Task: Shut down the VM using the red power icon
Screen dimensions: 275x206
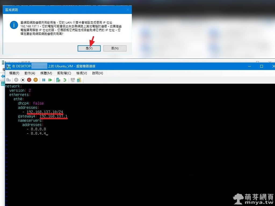Action: 29,80
